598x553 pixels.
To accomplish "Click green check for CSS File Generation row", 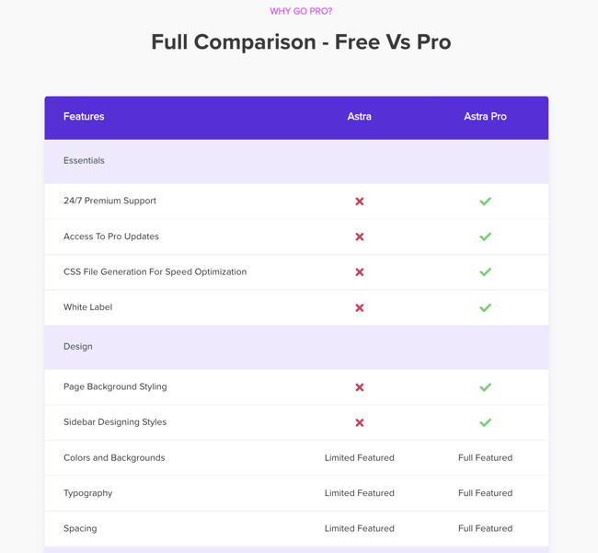I will (x=485, y=272).
